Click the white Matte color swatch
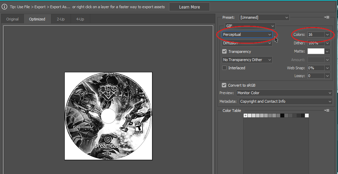The height and width of the screenshot is (174, 338). [316, 51]
